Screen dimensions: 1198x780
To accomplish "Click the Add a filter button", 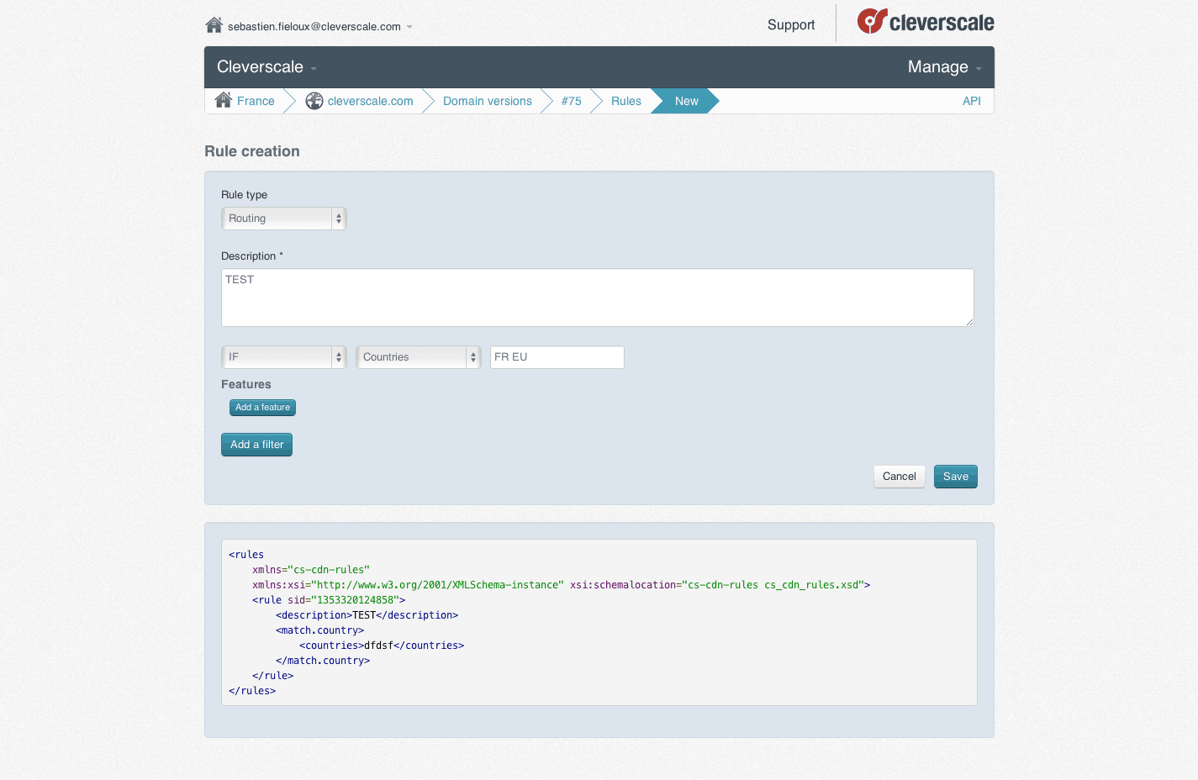I will pos(256,445).
